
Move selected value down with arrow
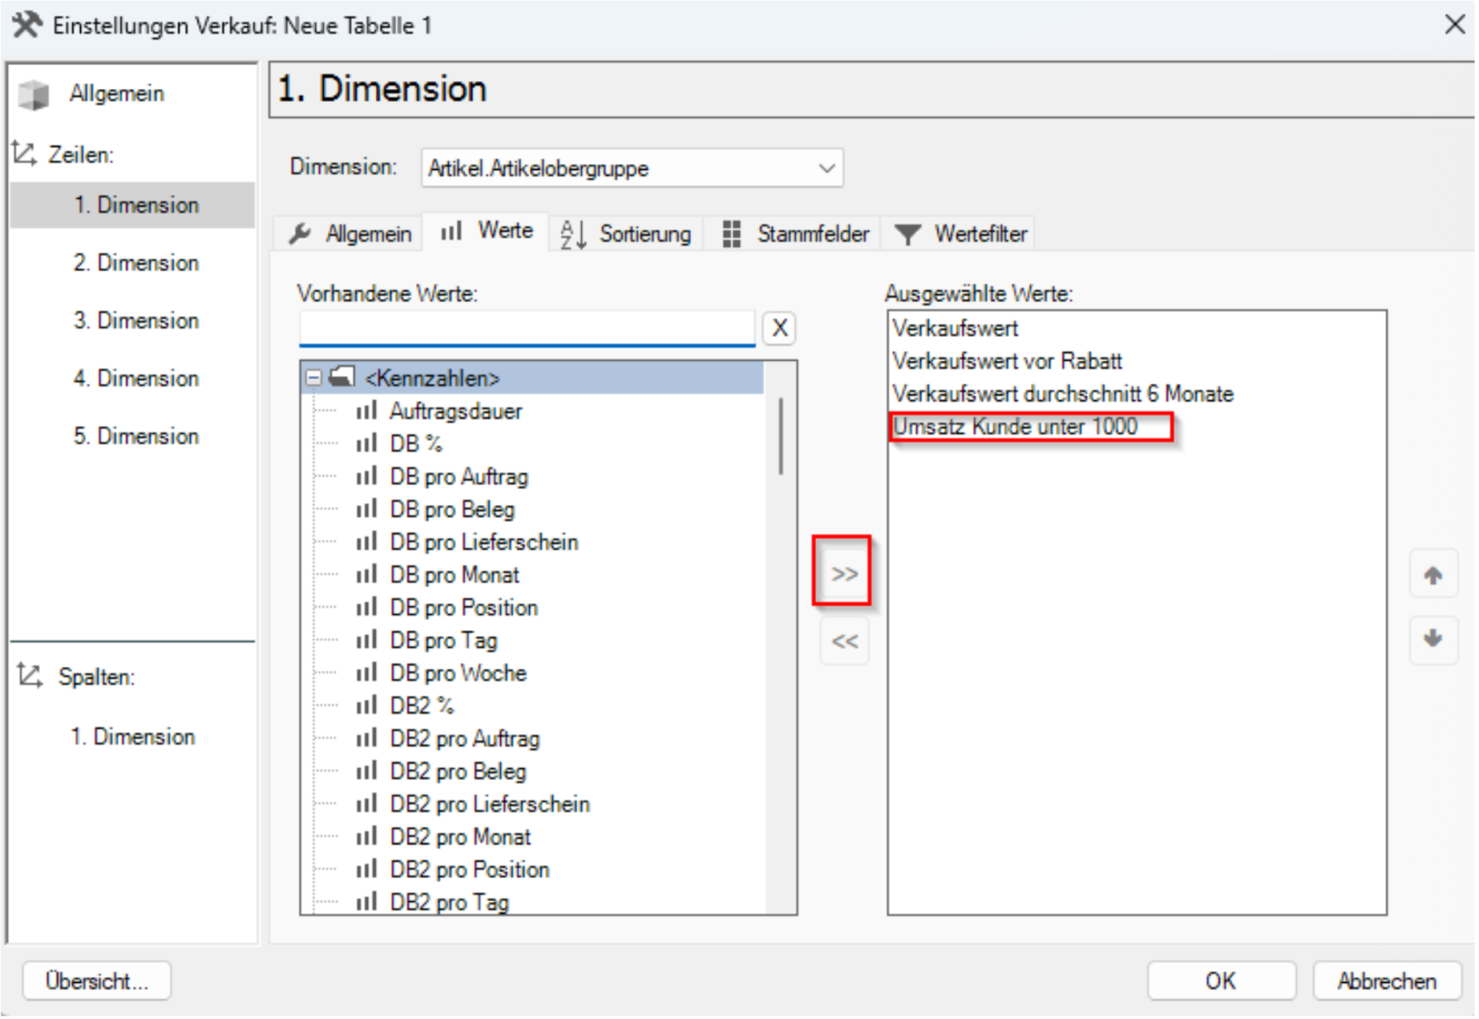pos(1433,639)
